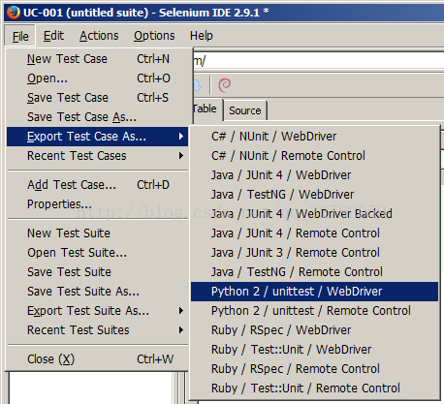The image size is (444, 404).
Task: Export as Java / JUnit 4 / WebDriver
Action: click(314, 175)
